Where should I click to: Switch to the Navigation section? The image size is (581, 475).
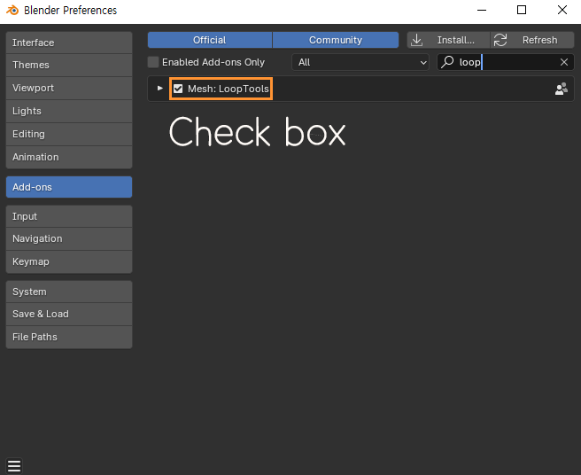pos(69,238)
